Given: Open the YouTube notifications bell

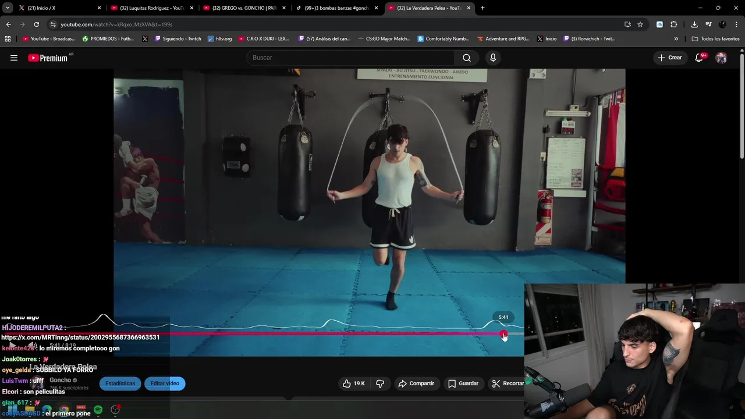Looking at the screenshot, I should pos(699,58).
